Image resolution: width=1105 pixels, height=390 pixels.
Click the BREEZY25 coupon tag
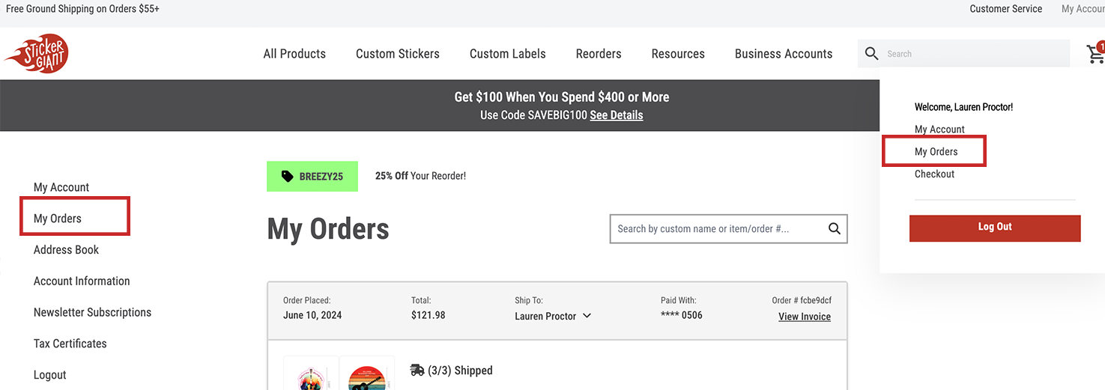coord(312,177)
